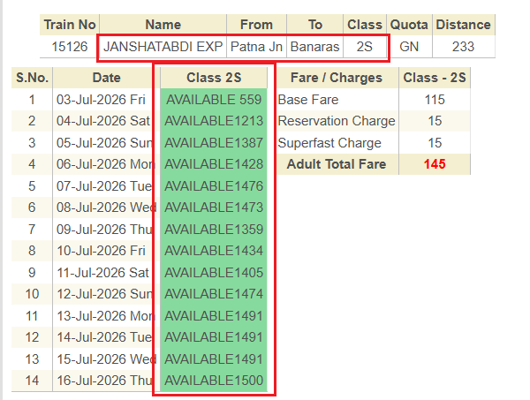Select AVAILABLE1491 for 15-Jul-2026 Wed
530x400 pixels.
214,358
